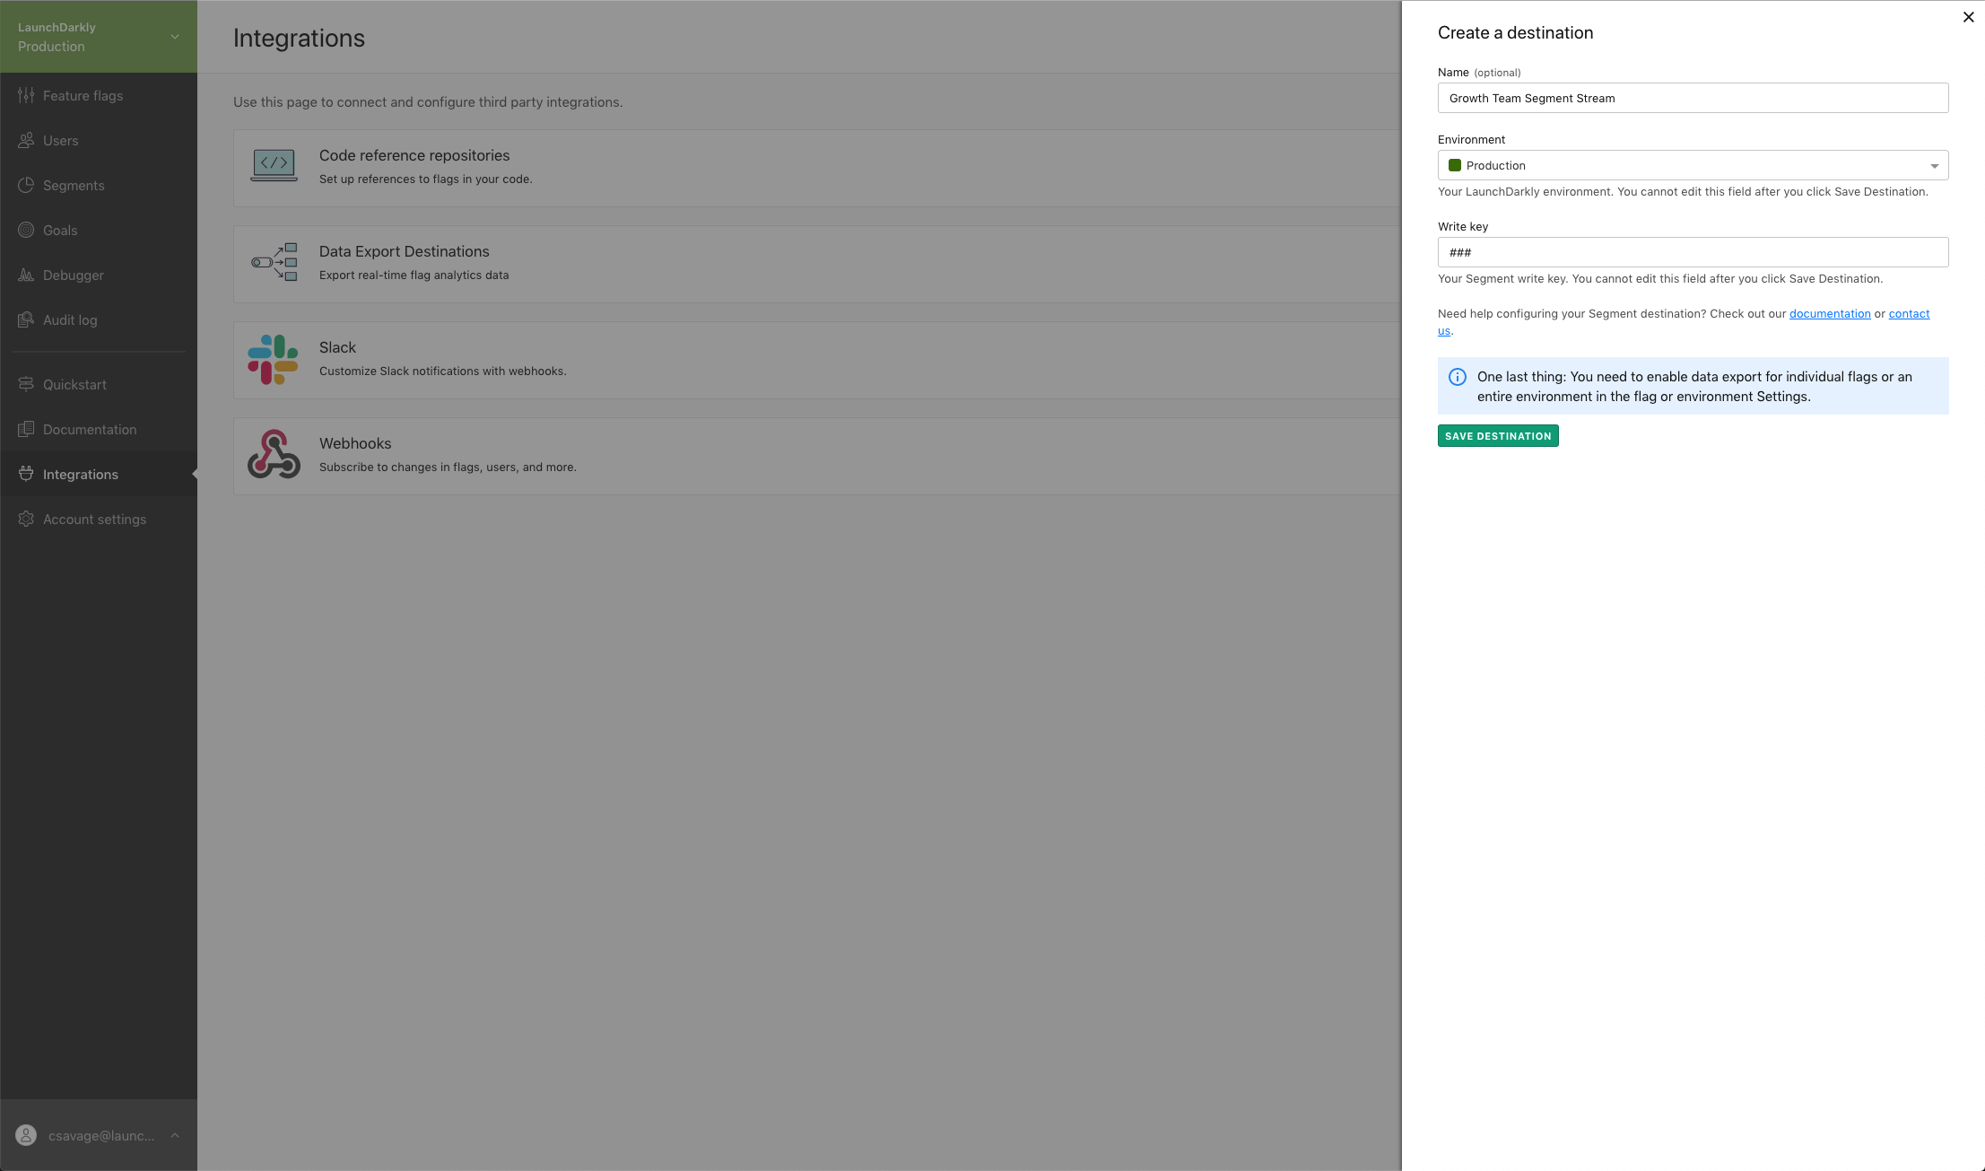Image resolution: width=1985 pixels, height=1171 pixels.
Task: Click 'Subscribe to changes in flags' description
Action: pyautogui.click(x=448, y=467)
